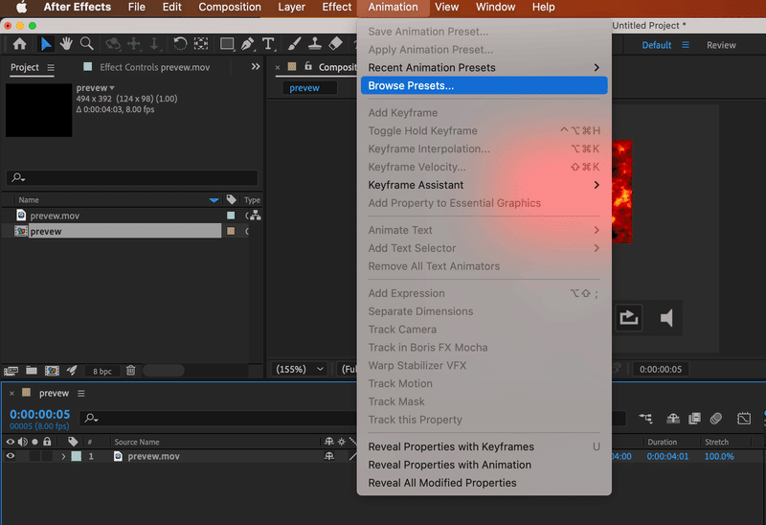Screen dimensions: 766x525
Task: Select the Dolly camera tool
Action: (154, 44)
